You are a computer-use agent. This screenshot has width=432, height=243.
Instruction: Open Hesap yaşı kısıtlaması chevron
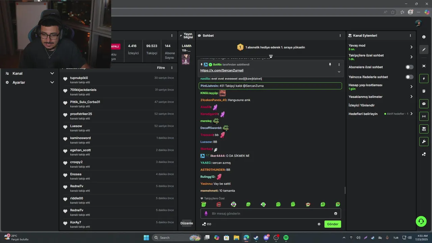click(x=411, y=87)
